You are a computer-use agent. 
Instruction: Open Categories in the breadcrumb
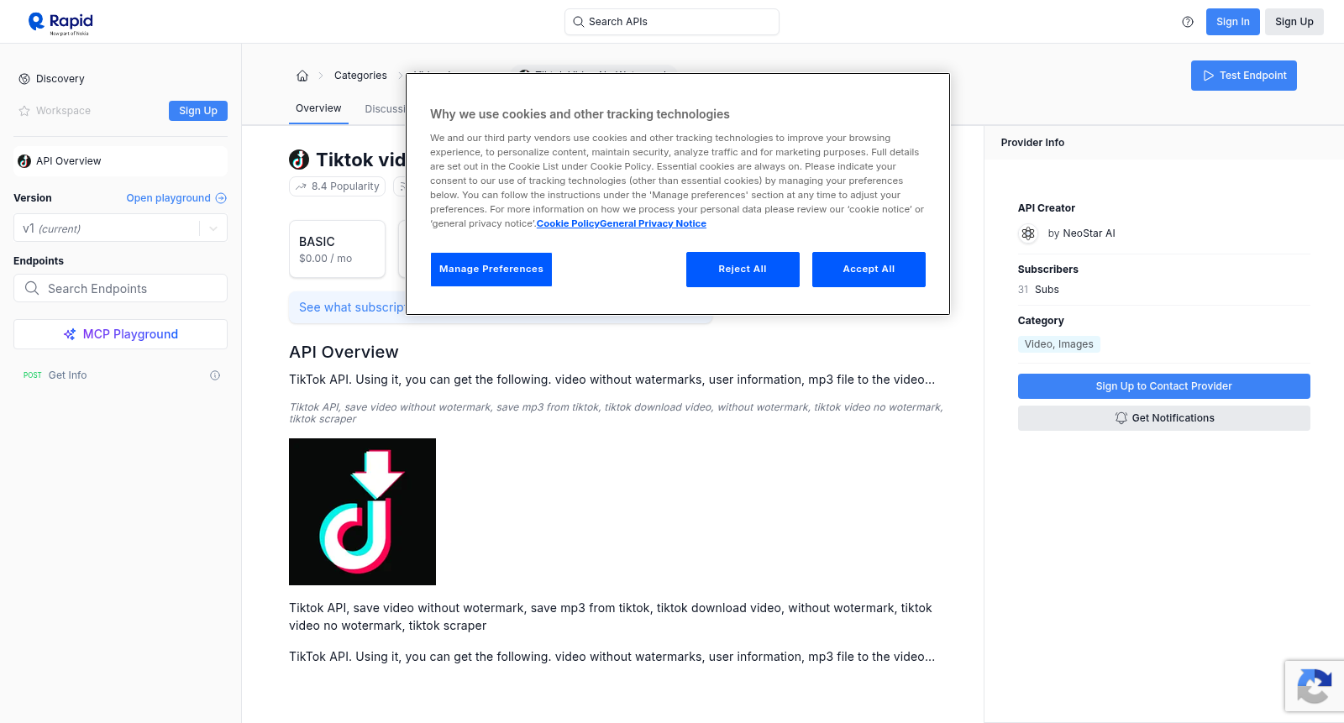coord(360,76)
